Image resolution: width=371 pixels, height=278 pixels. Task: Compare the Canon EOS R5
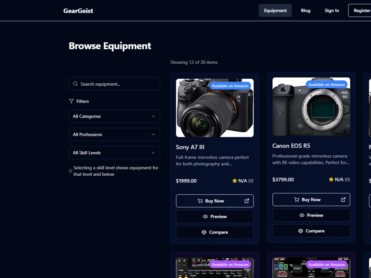pyautogui.click(x=311, y=231)
